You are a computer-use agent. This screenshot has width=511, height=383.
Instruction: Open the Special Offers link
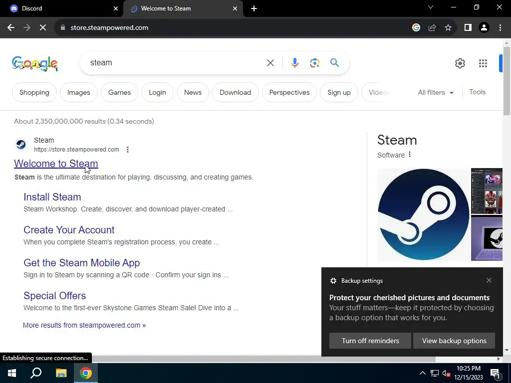54,295
